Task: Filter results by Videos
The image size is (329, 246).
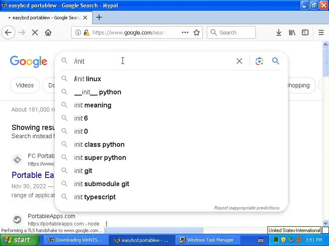Action: click(x=25, y=85)
